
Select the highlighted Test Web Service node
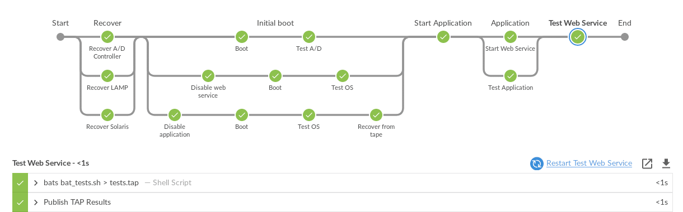tap(578, 37)
